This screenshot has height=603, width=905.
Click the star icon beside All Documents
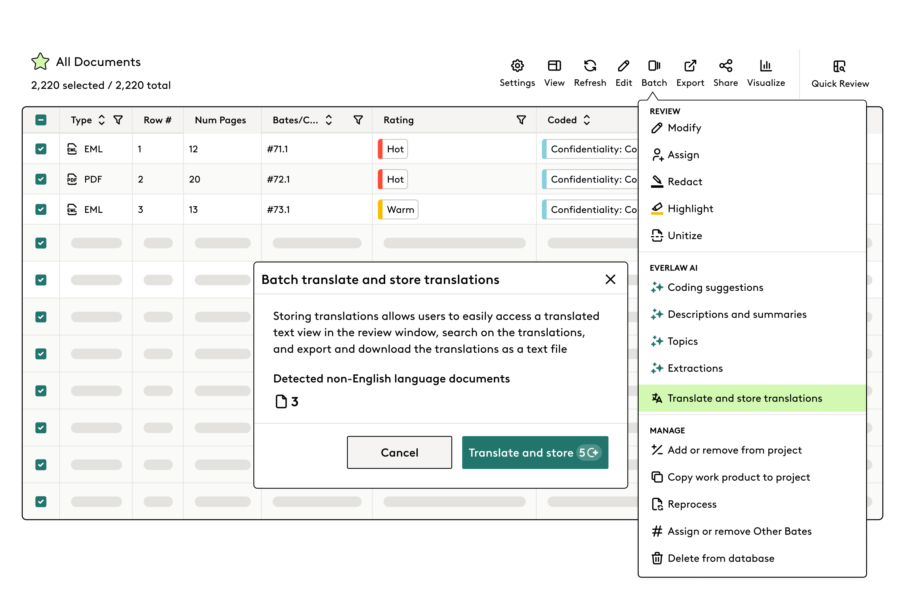click(x=40, y=62)
